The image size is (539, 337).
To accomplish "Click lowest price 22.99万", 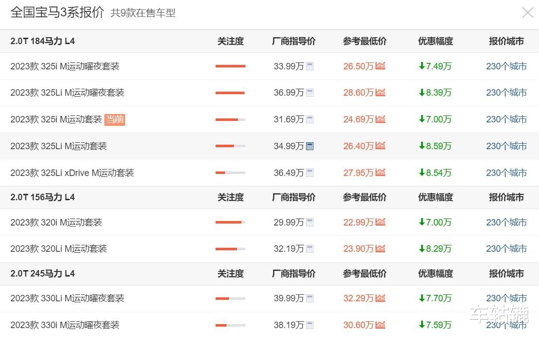I will pyautogui.click(x=358, y=223).
